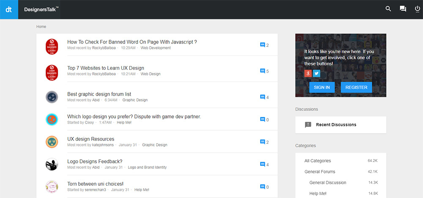423x198 pixels.
Task: Select General Discussion category
Action: (x=328, y=183)
